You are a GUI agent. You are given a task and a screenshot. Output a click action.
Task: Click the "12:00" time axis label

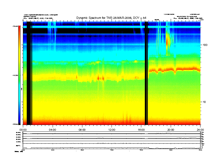(x=112, y=130)
